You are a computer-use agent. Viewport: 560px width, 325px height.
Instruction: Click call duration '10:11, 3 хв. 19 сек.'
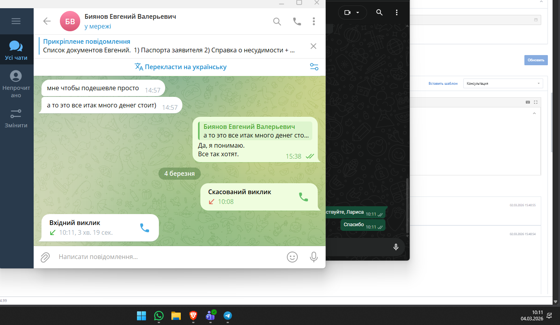pos(86,232)
